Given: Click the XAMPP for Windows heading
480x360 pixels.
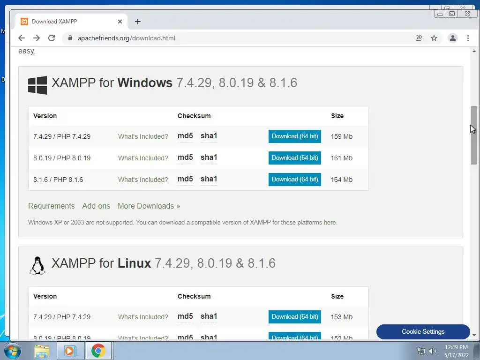Looking at the screenshot, I should coord(174,82).
